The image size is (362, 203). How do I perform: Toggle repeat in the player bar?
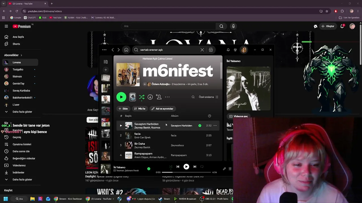coord(202,167)
